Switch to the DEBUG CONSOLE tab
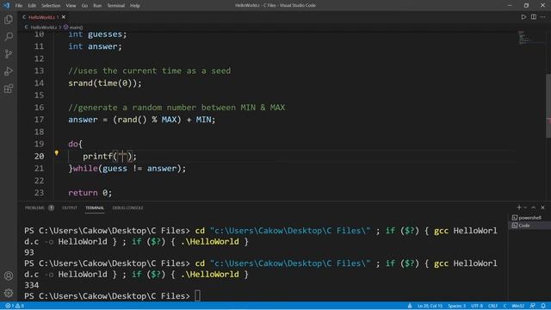551x310 pixels. pos(127,208)
